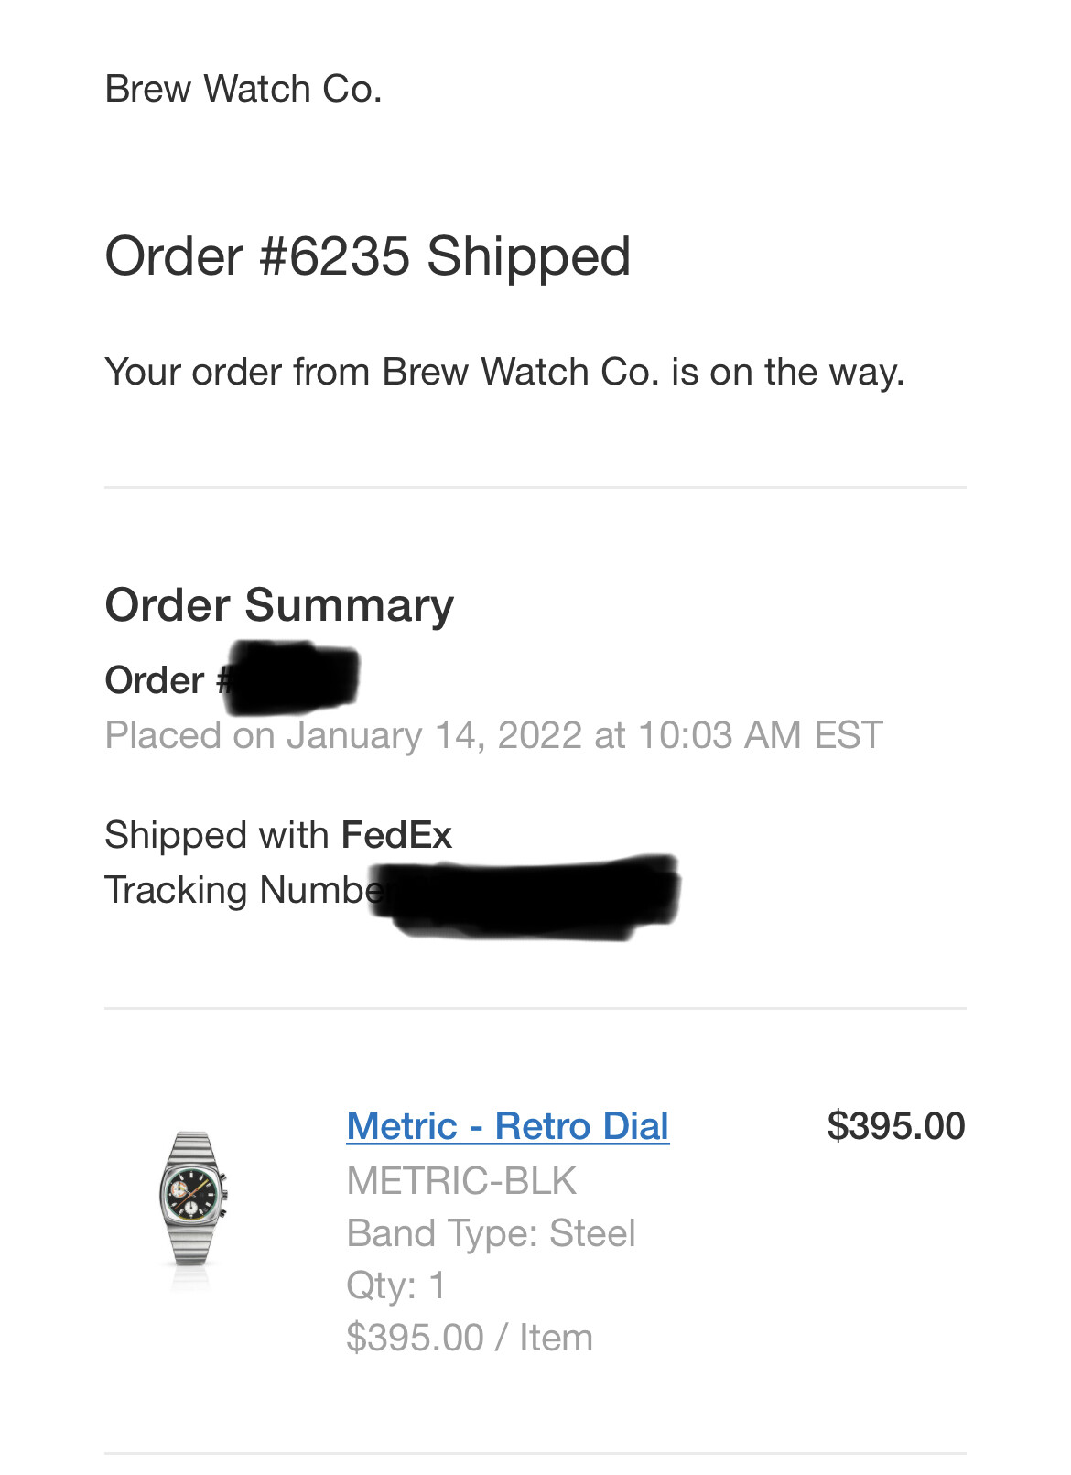The width and height of the screenshot is (1071, 1475).
Task: Click the 'order is on the way' message
Action: pos(504,373)
